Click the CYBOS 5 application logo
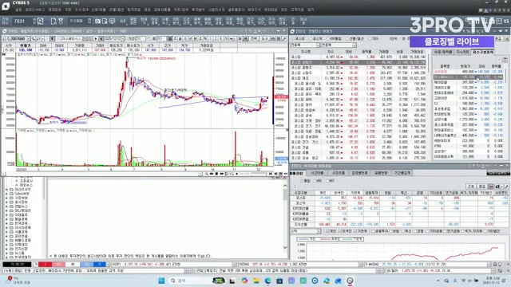This screenshot has width=511, height=287. point(6,6)
